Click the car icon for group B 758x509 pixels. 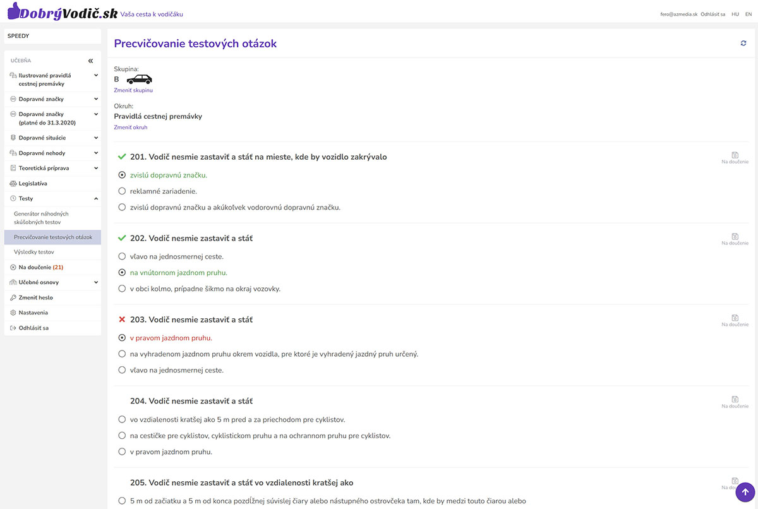(139, 80)
